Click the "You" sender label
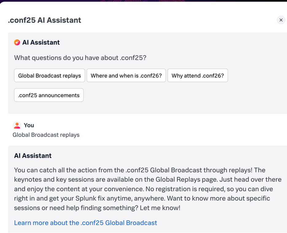The width and height of the screenshot is (287, 233). click(29, 125)
